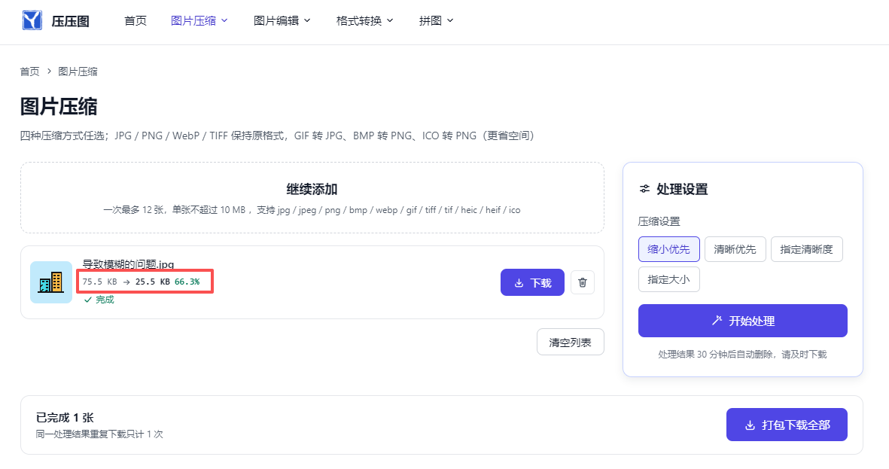Screen dimensions: 889x469
Task: Start processing with 开始处理 button
Action: (x=743, y=321)
